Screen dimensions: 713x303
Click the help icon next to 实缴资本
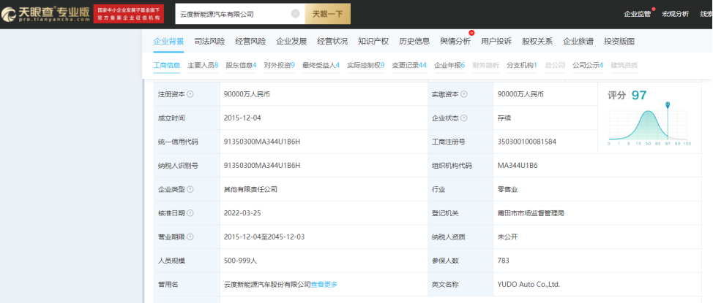464,94
